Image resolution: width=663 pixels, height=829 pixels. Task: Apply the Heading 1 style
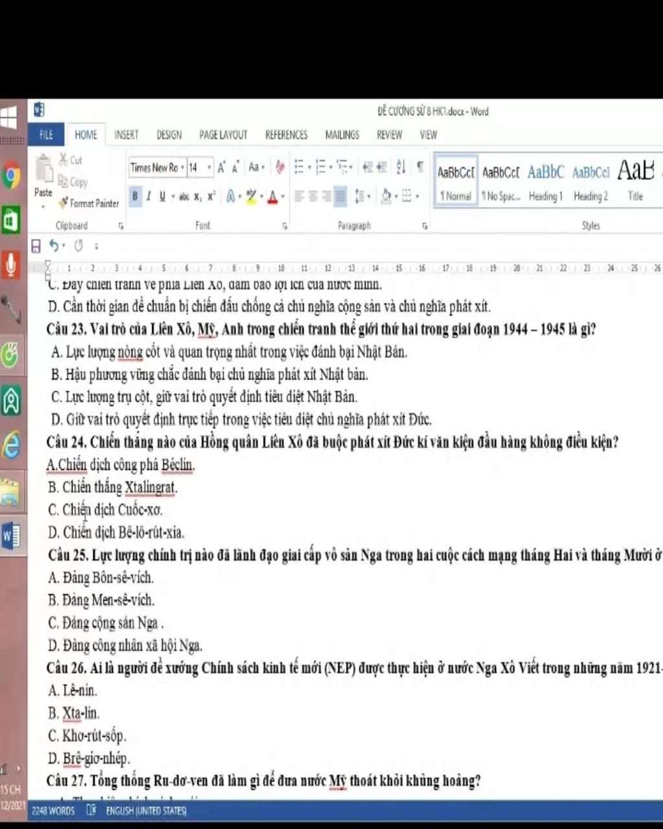pos(546,181)
